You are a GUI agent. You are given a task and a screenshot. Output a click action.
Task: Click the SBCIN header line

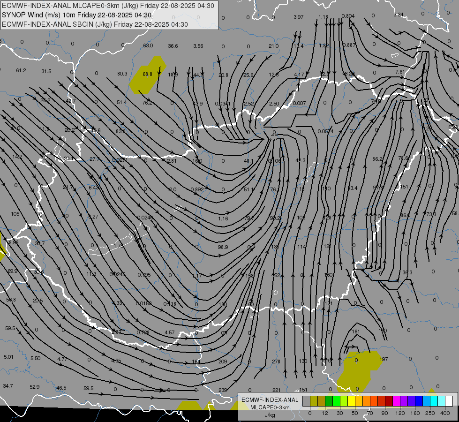(x=95, y=24)
